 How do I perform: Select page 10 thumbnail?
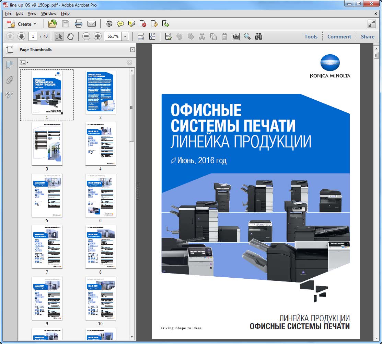101,298
